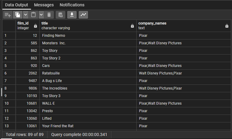
Task: Select the title column header
Action: point(88,26)
